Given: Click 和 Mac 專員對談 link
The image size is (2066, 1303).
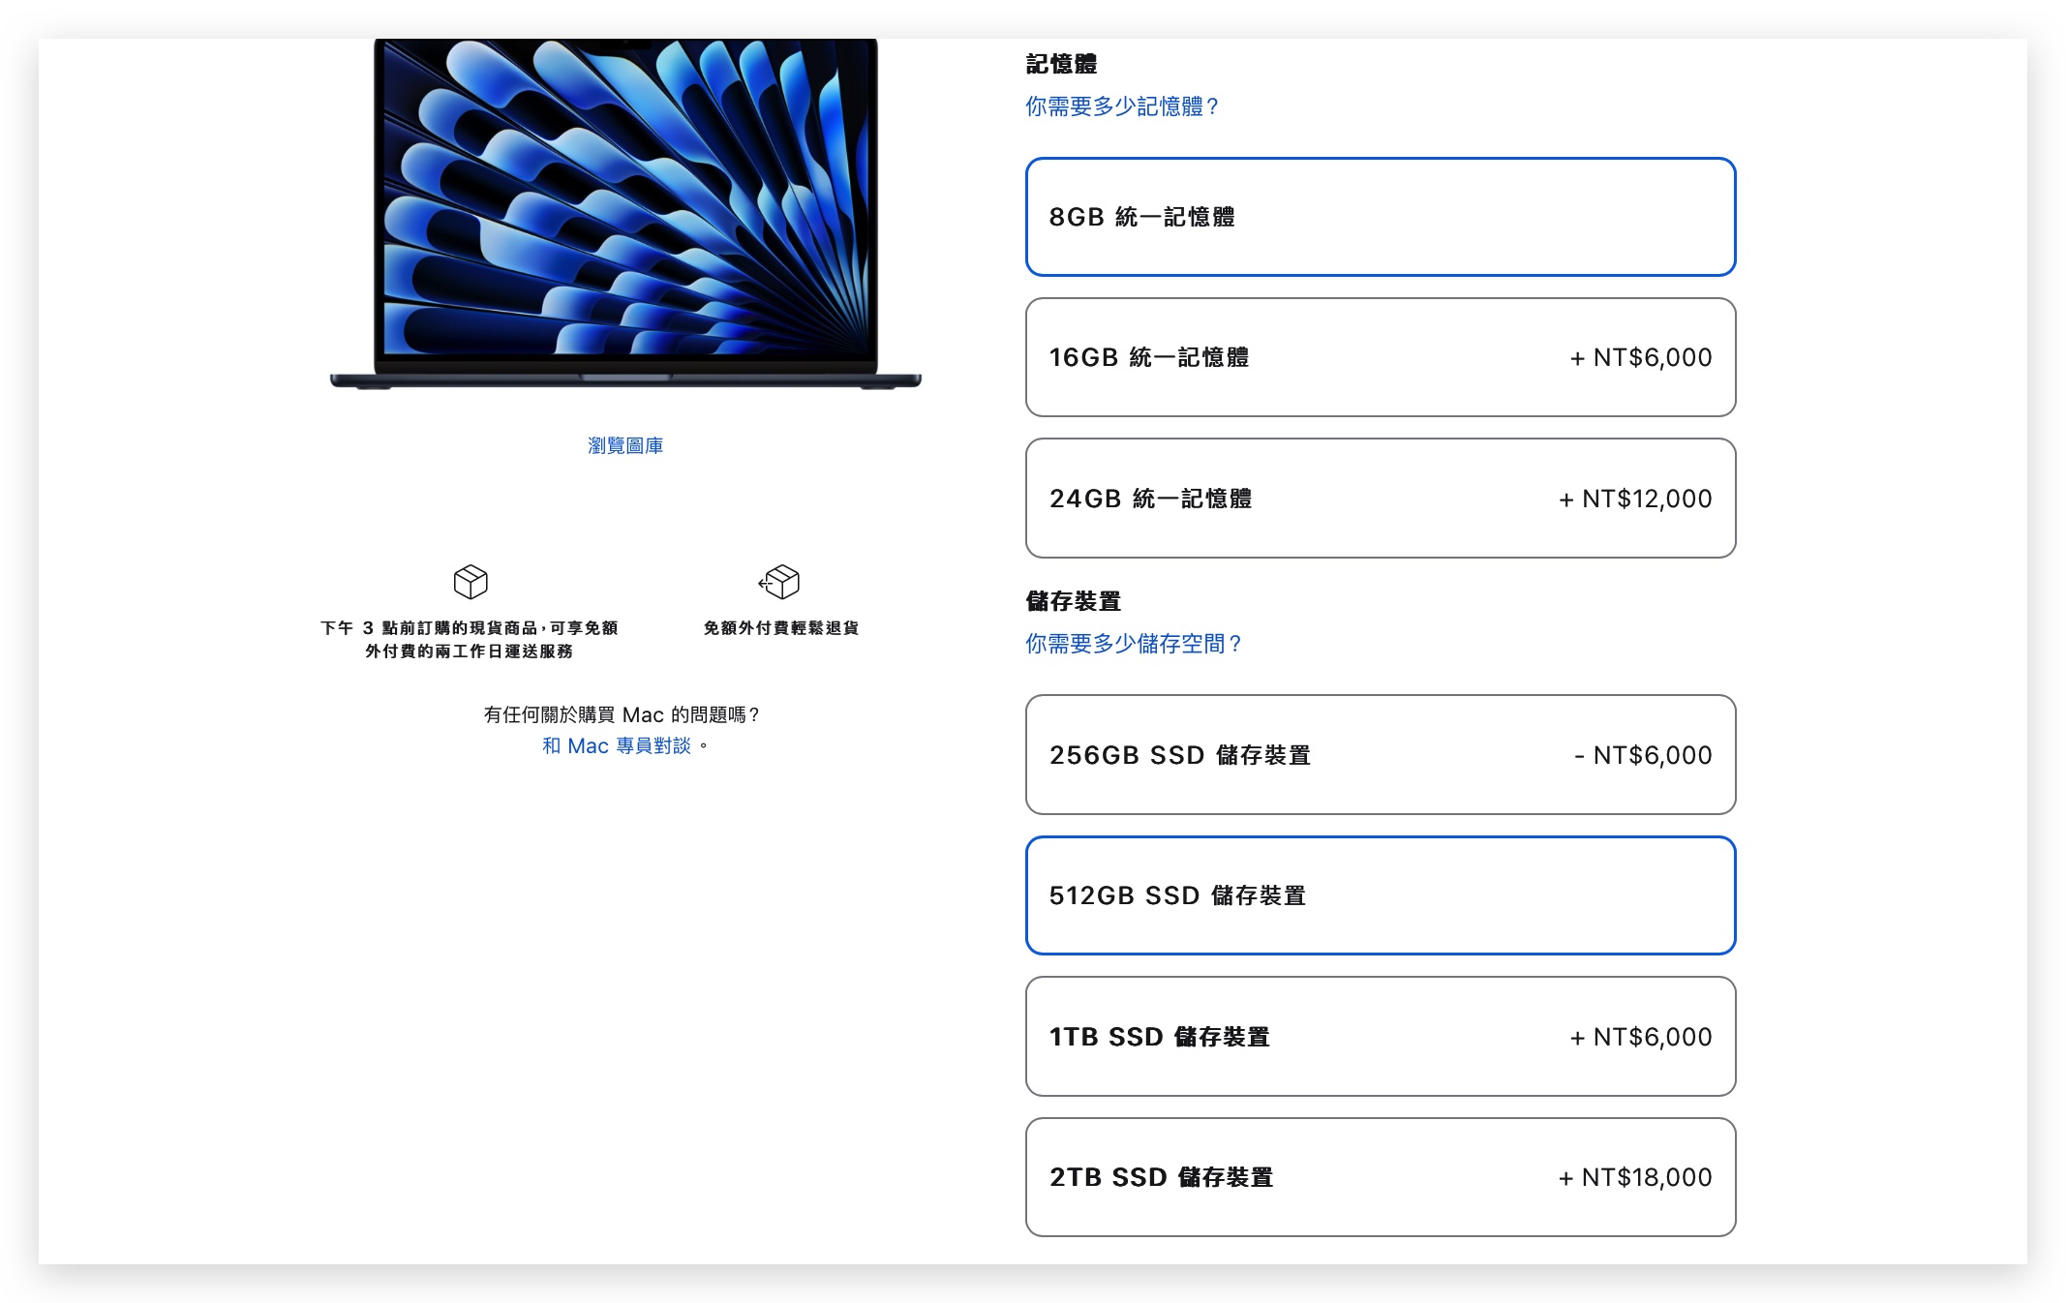Looking at the screenshot, I should coord(617,745).
